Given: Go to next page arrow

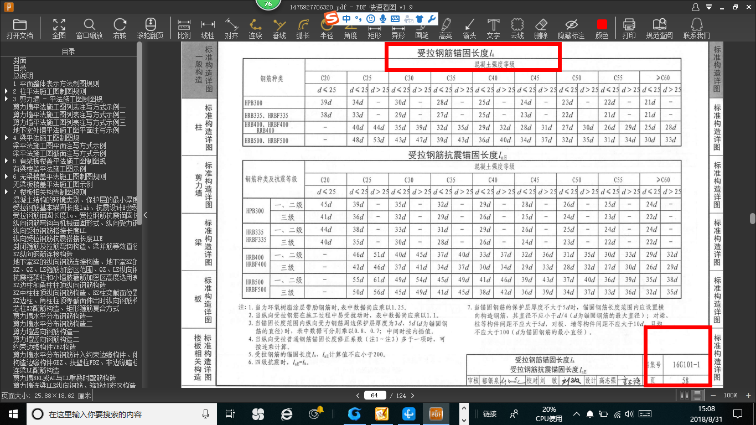Looking at the screenshot, I should click(414, 395).
